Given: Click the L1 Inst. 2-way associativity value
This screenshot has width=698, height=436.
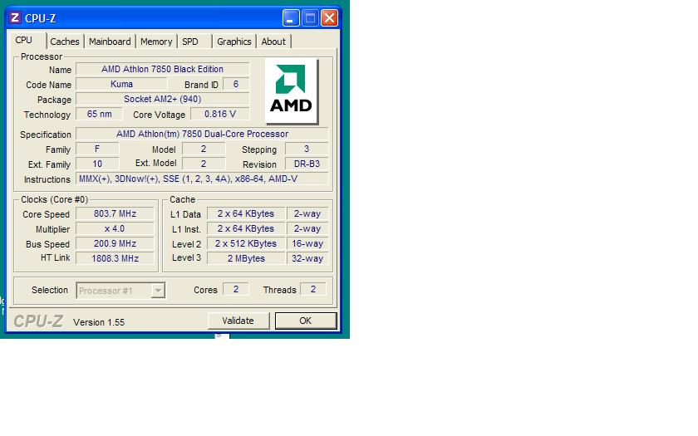Looking at the screenshot, I should pos(307,228).
